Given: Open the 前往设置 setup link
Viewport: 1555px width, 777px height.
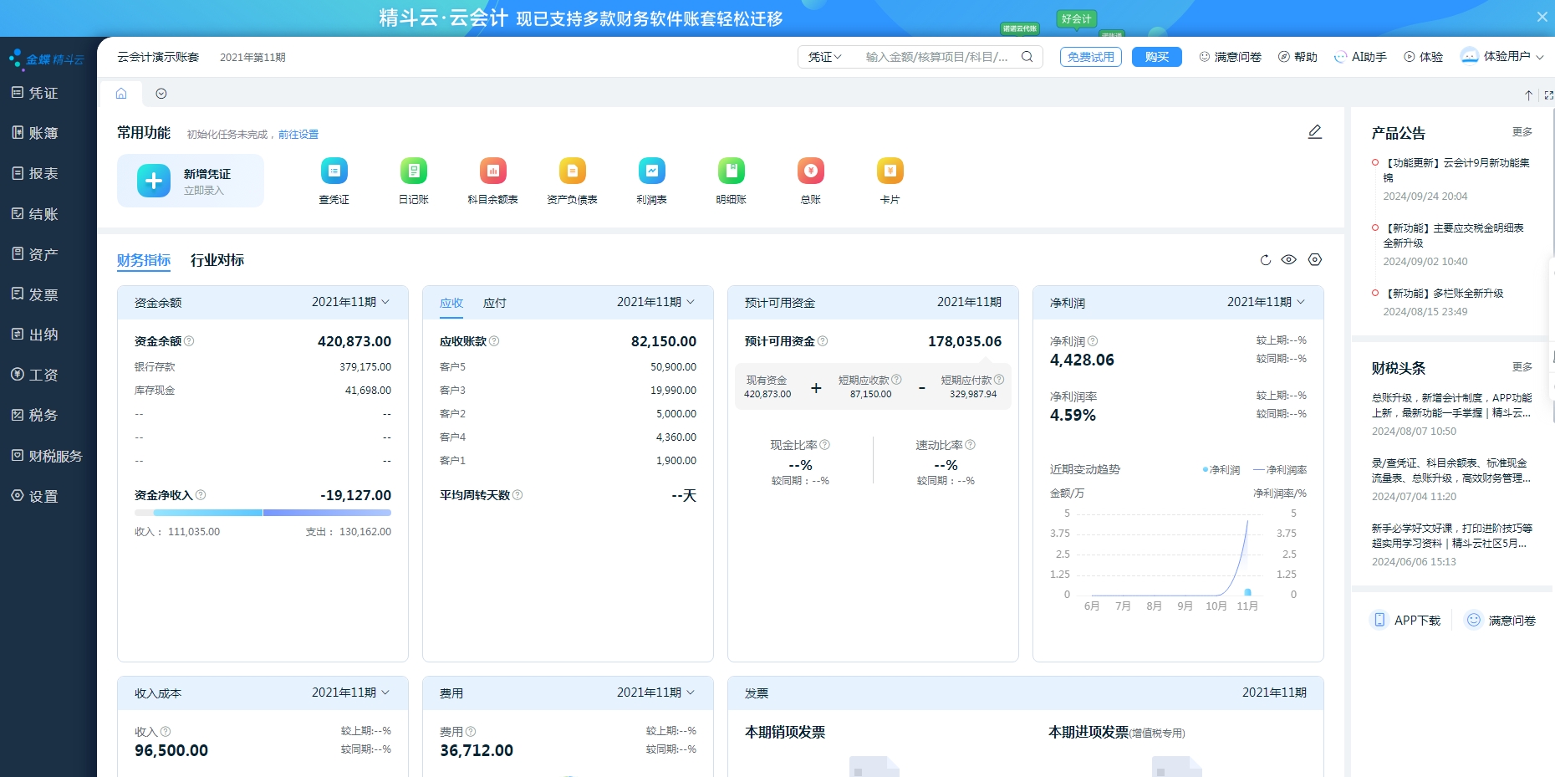Looking at the screenshot, I should click(x=298, y=134).
